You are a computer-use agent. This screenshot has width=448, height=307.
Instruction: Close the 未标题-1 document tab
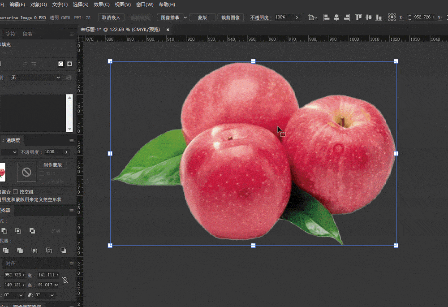pyautogui.click(x=168, y=30)
